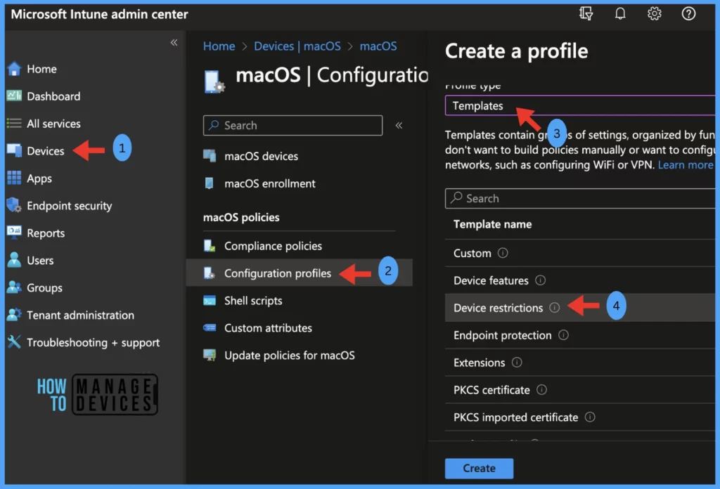Click the macOS Configuration page device icon

click(x=214, y=82)
